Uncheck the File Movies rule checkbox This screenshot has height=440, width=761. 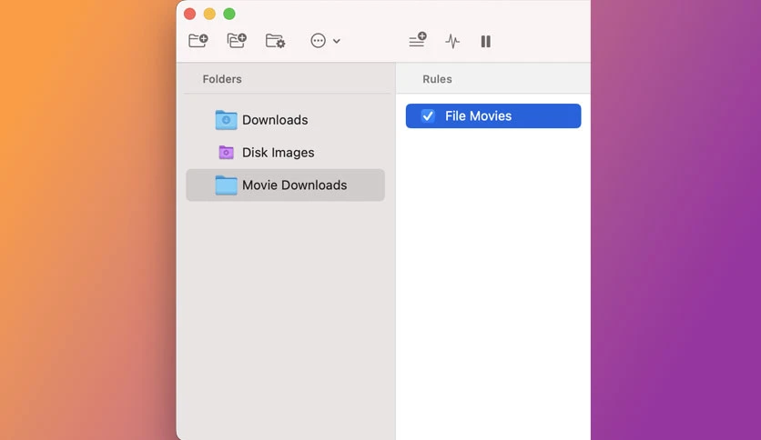tap(428, 115)
